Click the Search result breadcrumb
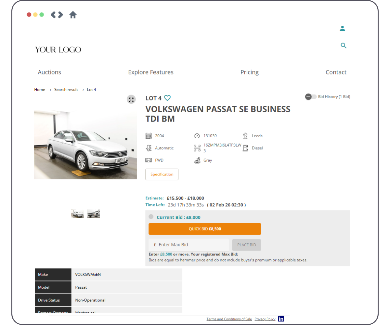The height and width of the screenshot is (325, 390). point(66,90)
